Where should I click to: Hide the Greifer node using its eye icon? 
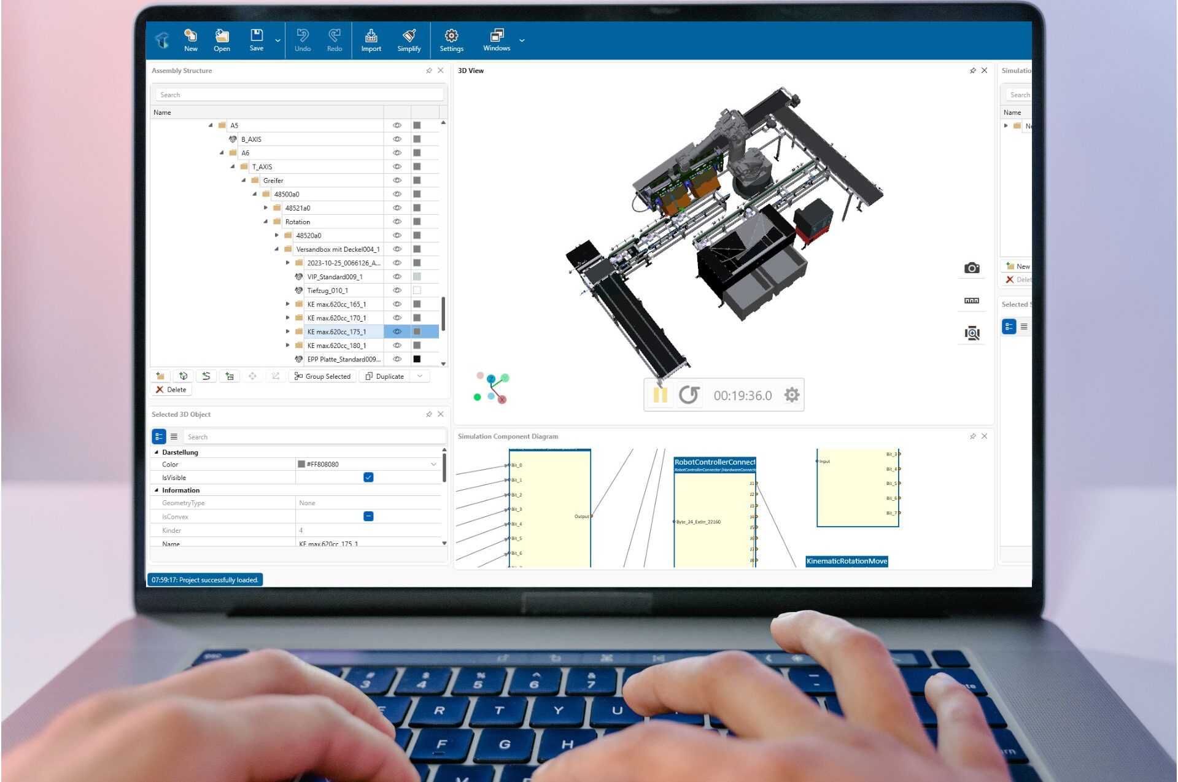(x=397, y=180)
